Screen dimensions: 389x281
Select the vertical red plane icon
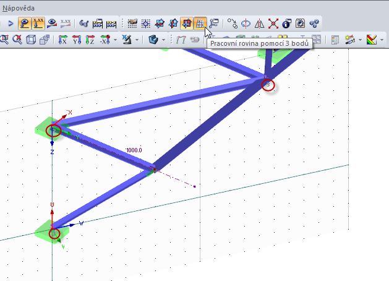[x=173, y=24]
